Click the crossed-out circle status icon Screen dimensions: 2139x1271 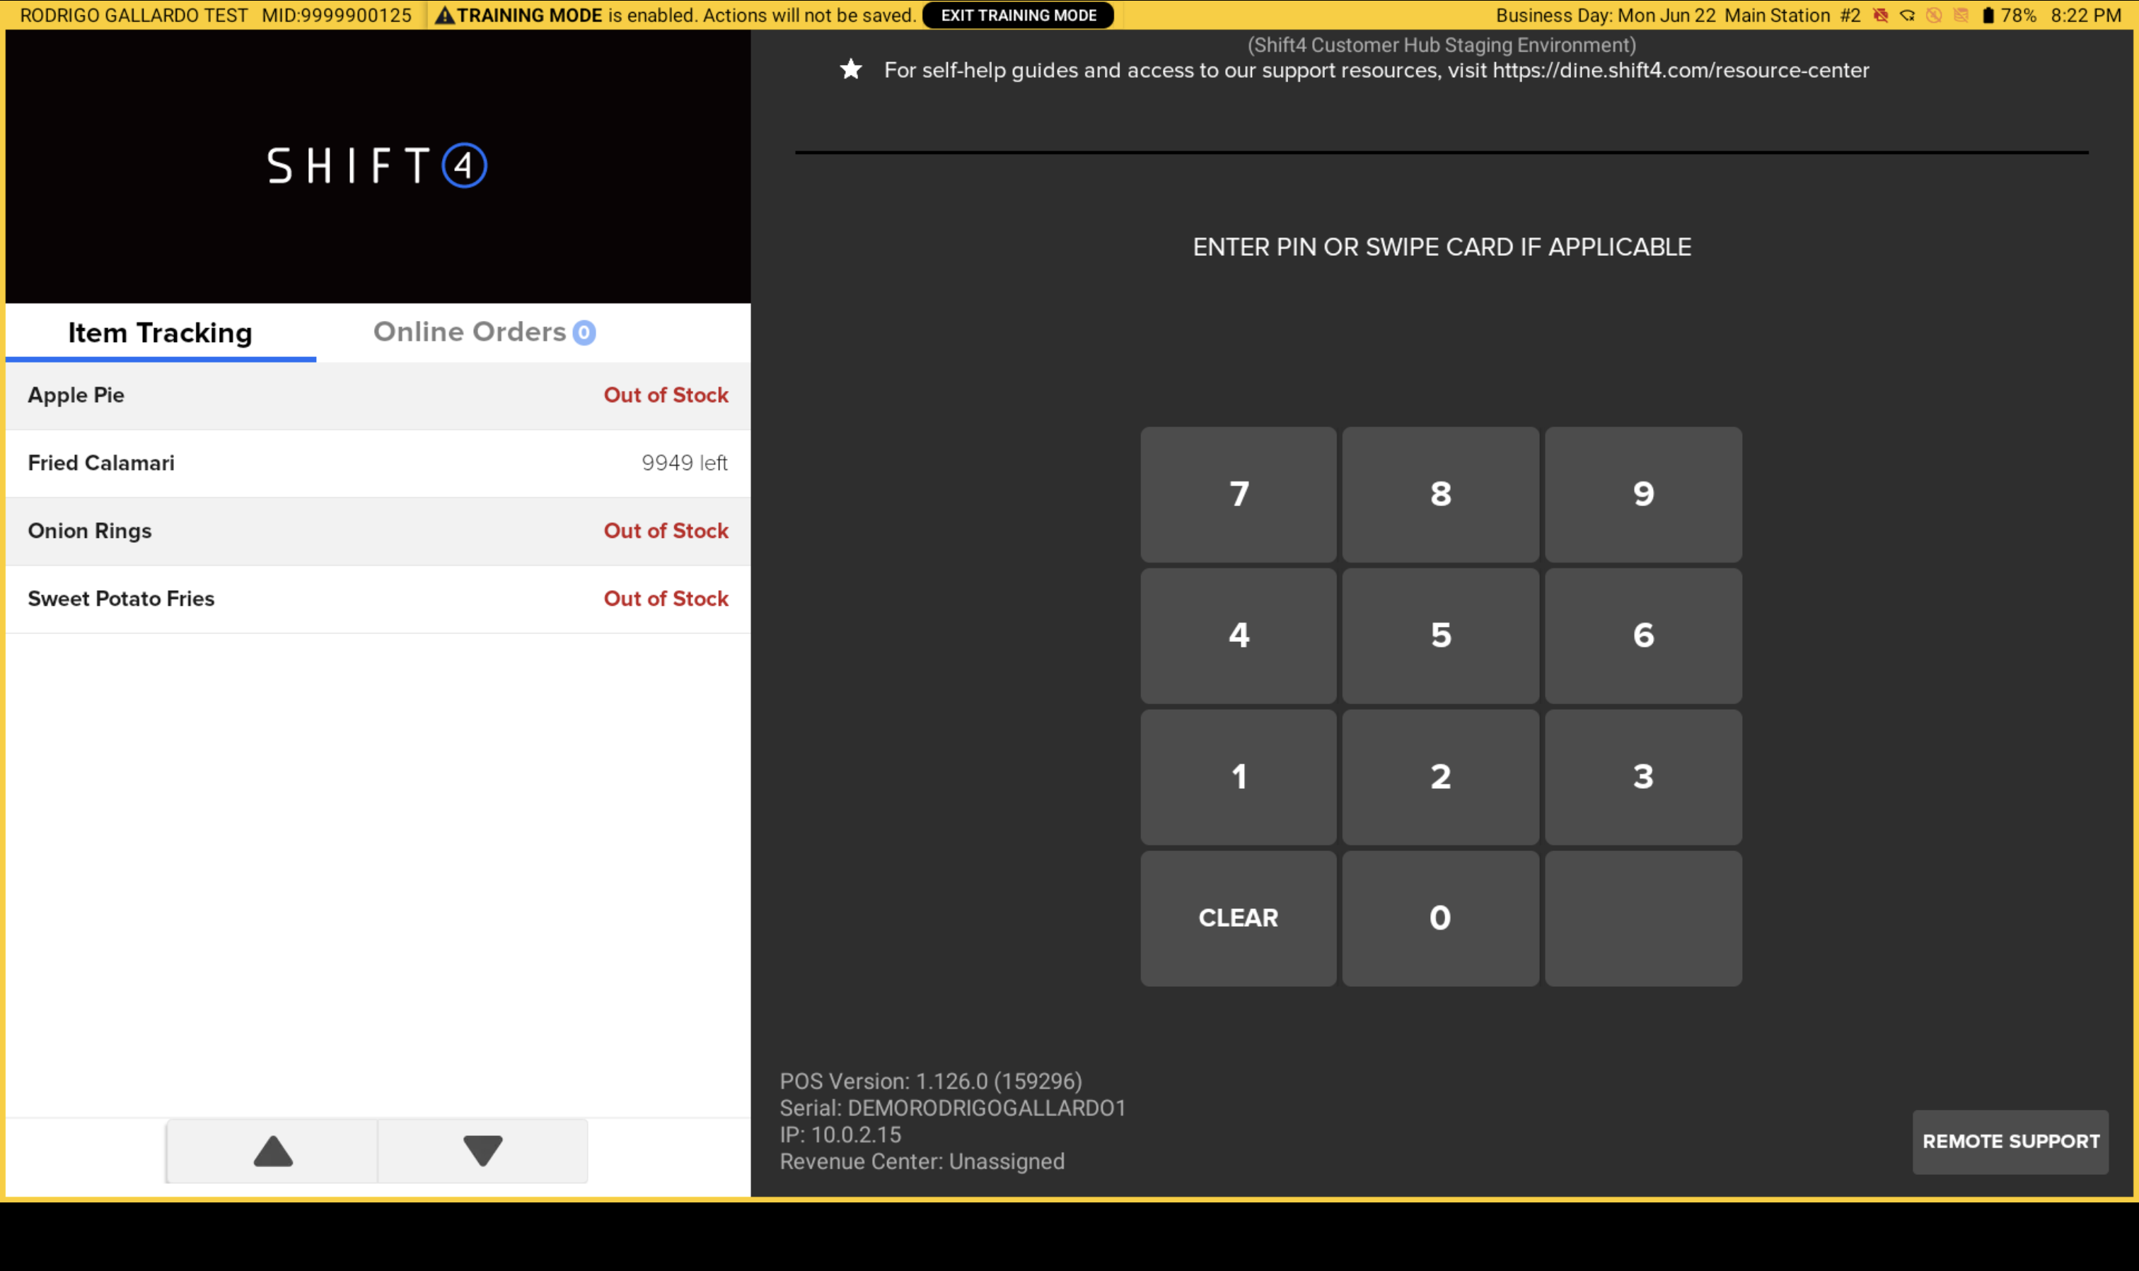(x=1933, y=16)
